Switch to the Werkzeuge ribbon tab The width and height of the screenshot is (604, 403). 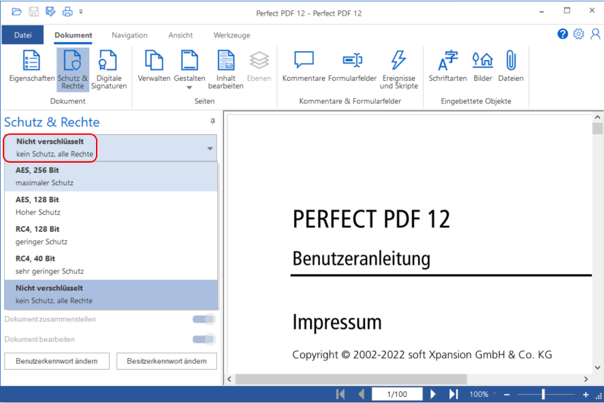coord(232,35)
